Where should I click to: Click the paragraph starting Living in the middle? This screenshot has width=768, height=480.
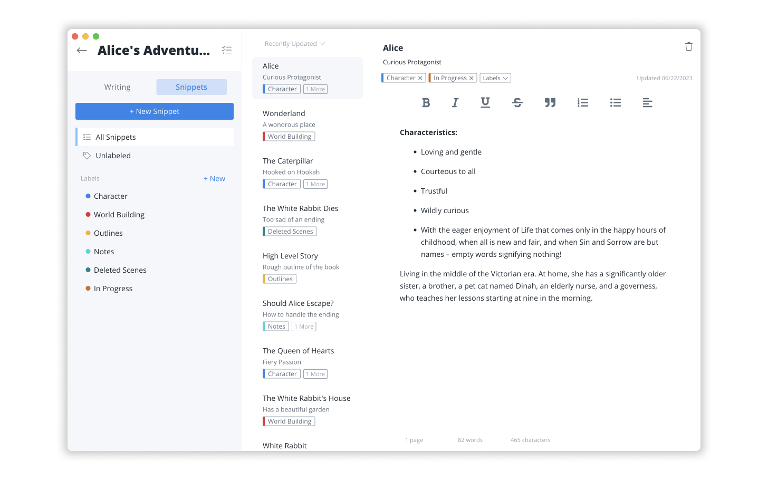[x=533, y=286]
